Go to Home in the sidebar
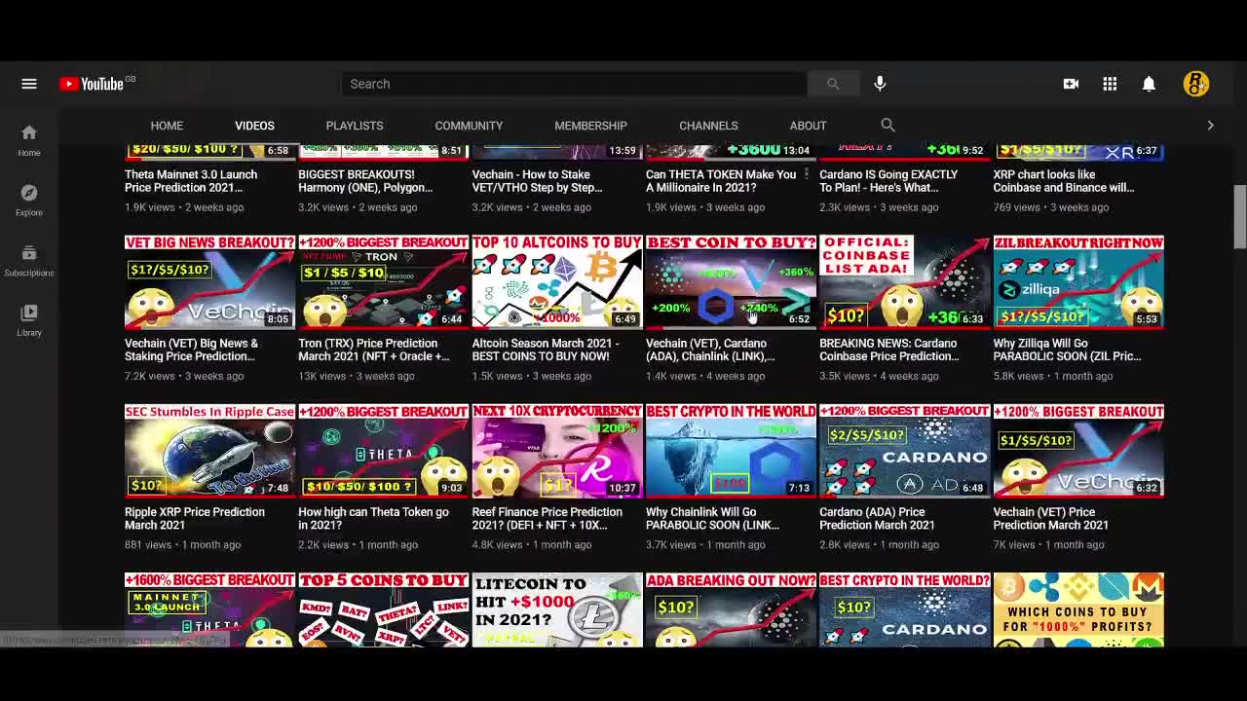 (x=29, y=140)
